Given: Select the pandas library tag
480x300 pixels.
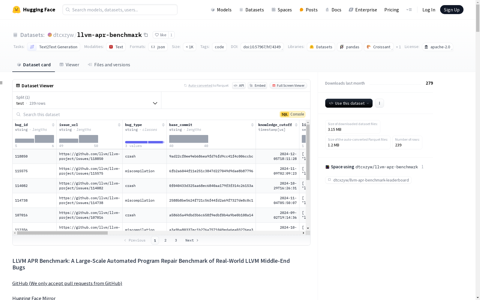Looking at the screenshot, I should [349, 47].
